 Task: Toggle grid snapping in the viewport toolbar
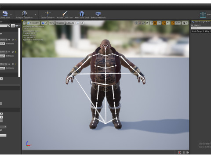click(155, 23)
